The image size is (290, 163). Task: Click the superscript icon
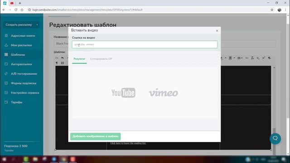tap(264, 58)
